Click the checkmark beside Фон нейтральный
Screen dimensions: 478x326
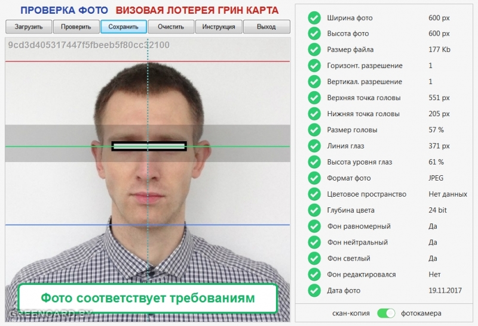314,243
